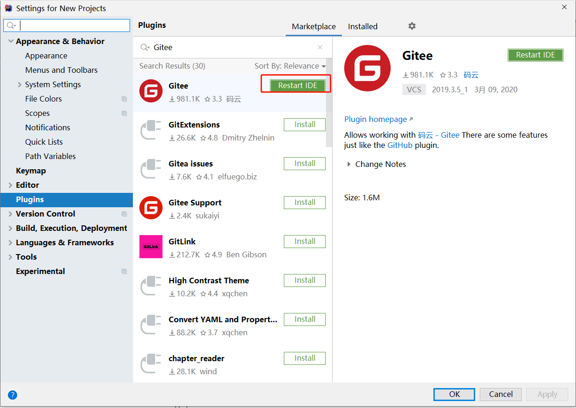Open the Experimental settings page
The height and width of the screenshot is (408, 576).
click(x=40, y=271)
